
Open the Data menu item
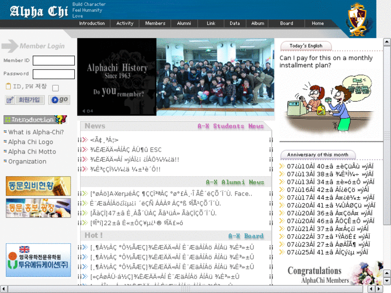click(234, 24)
